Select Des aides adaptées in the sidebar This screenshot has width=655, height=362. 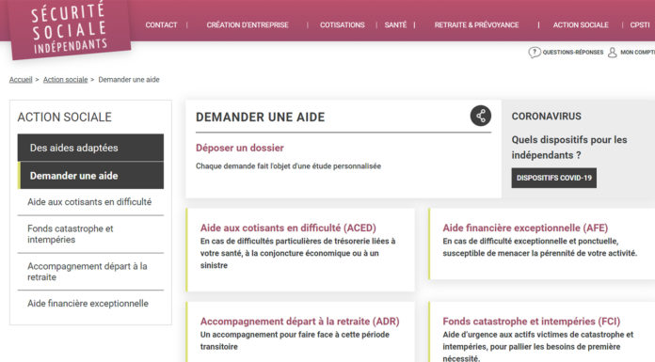click(90, 148)
